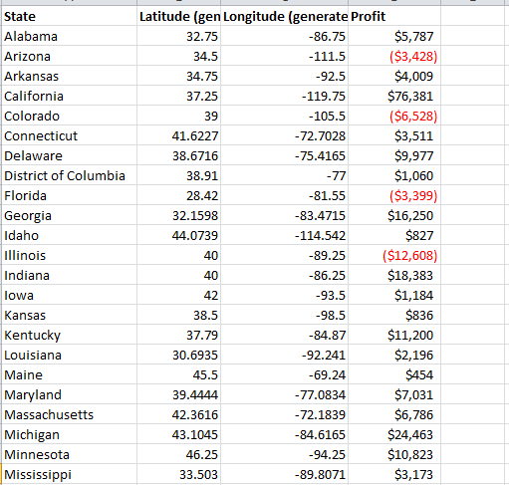Screen dimensions: 509x485
Task: Select the Maine cell
Action: [69, 374]
